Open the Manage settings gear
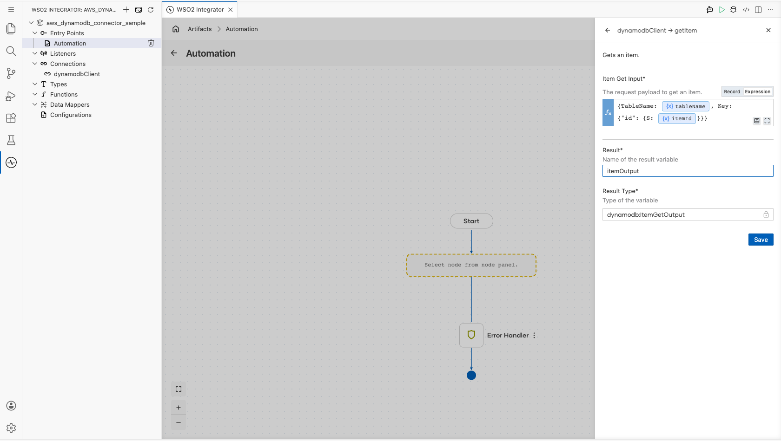Image resolution: width=781 pixels, height=441 pixels. [x=11, y=428]
